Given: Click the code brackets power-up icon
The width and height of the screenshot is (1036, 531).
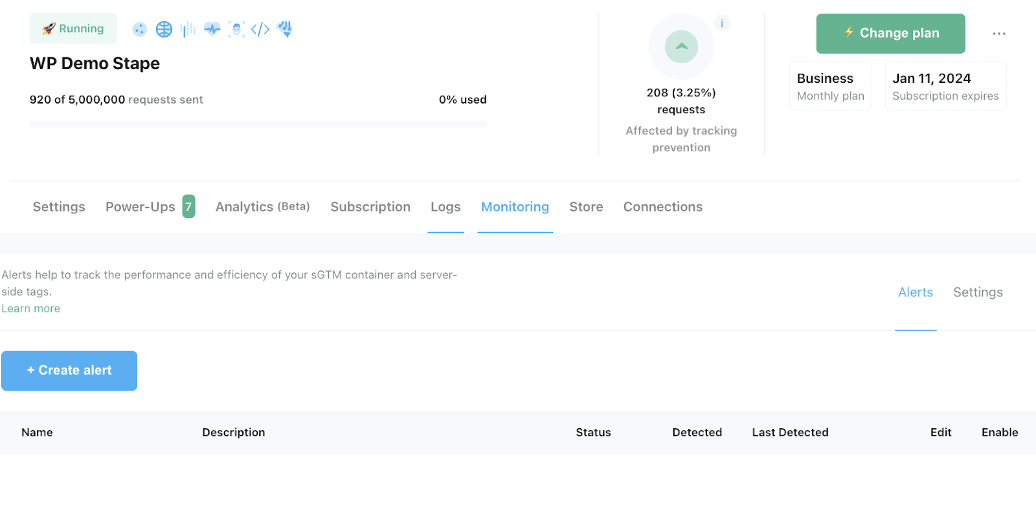Looking at the screenshot, I should (x=260, y=29).
